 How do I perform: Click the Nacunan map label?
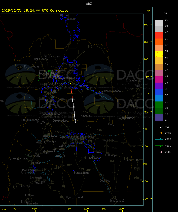86,116
